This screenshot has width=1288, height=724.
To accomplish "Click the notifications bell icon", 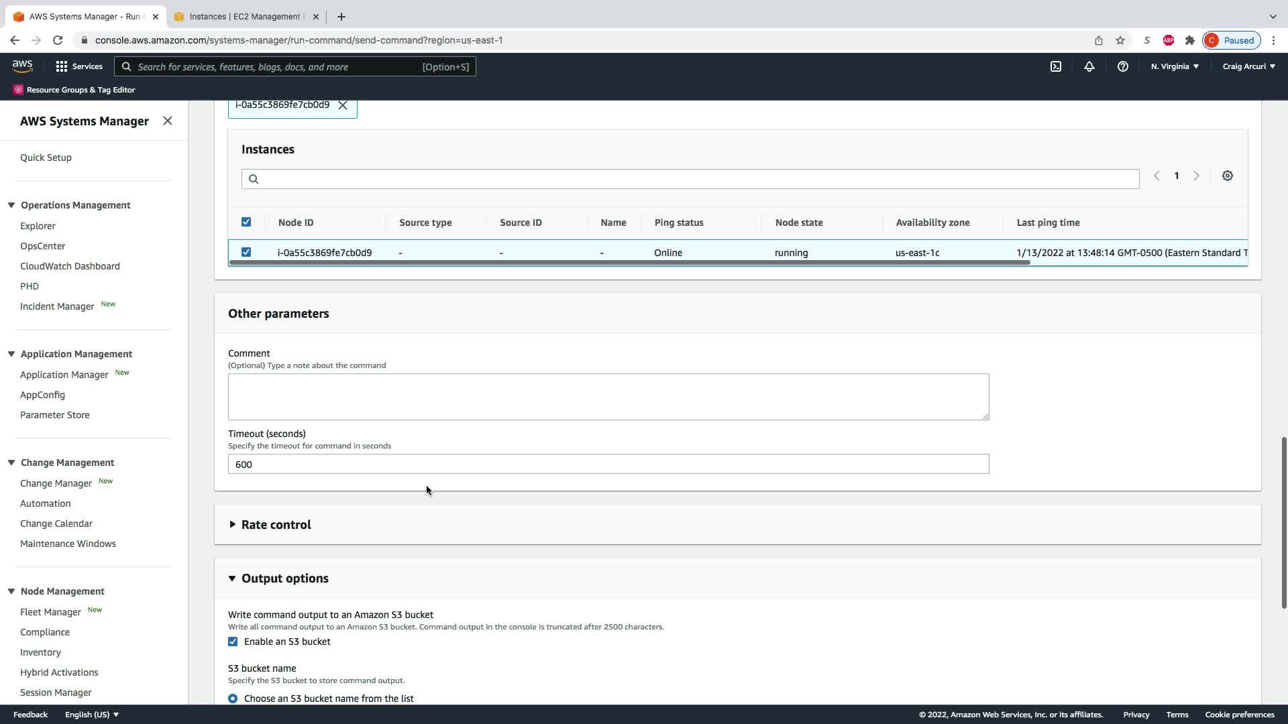I will [x=1089, y=66].
